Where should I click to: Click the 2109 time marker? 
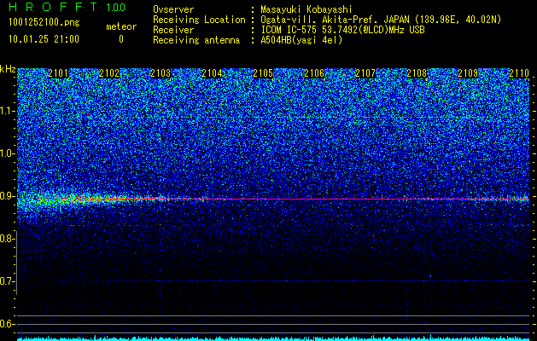tap(468, 73)
